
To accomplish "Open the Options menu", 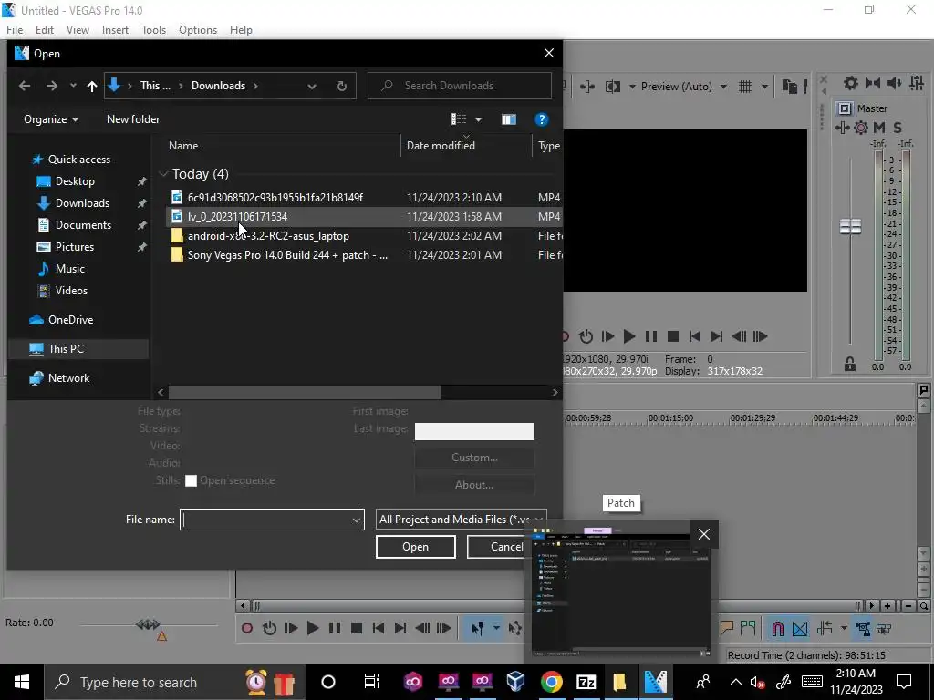I will point(198,30).
